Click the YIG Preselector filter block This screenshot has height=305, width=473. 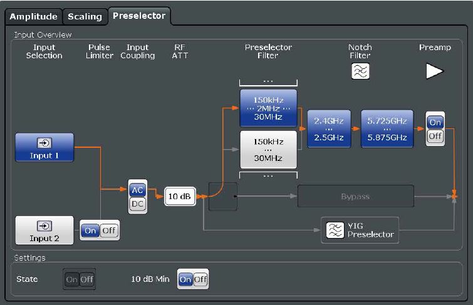[360, 230]
